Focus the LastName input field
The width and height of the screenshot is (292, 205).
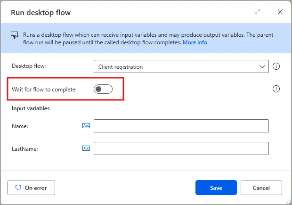[x=181, y=148]
